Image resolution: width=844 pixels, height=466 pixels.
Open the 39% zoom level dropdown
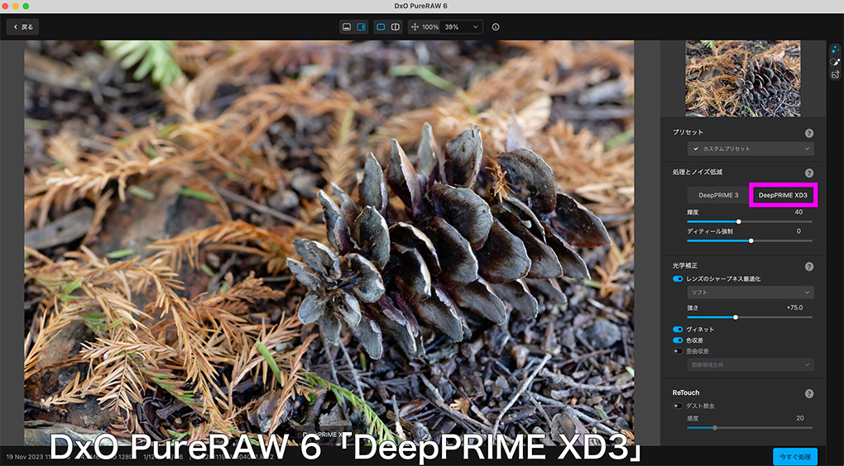[463, 27]
